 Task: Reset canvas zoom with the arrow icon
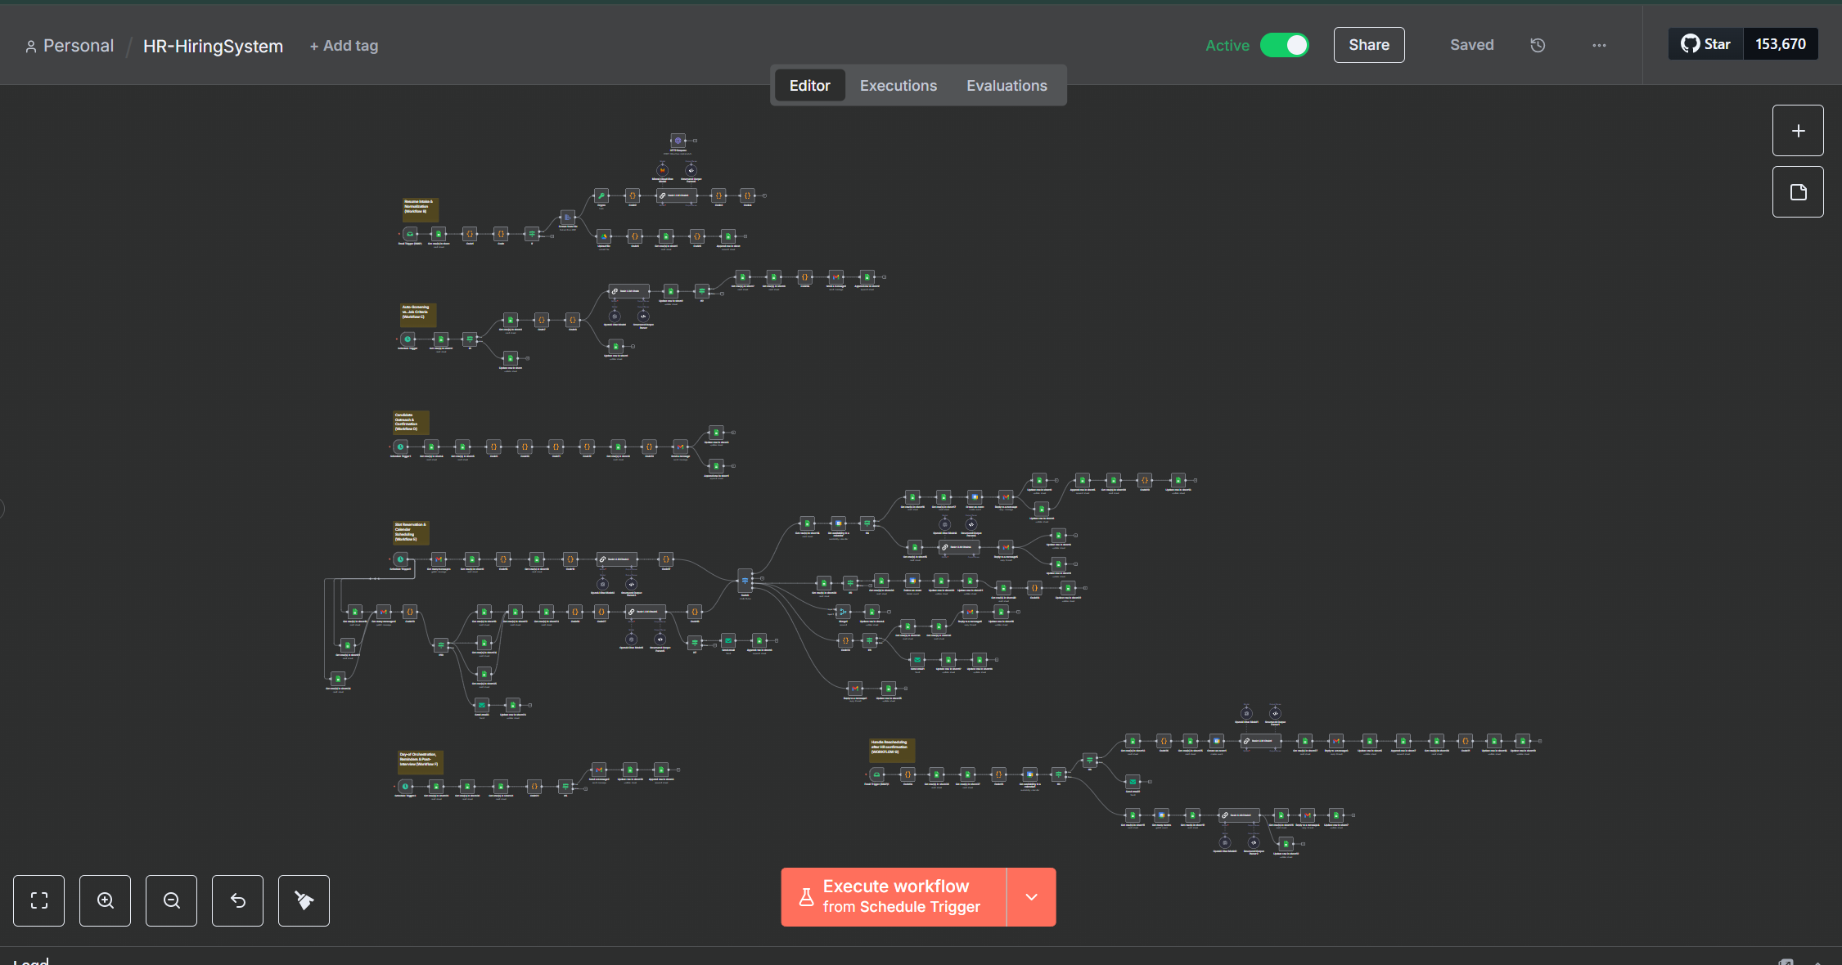click(237, 900)
